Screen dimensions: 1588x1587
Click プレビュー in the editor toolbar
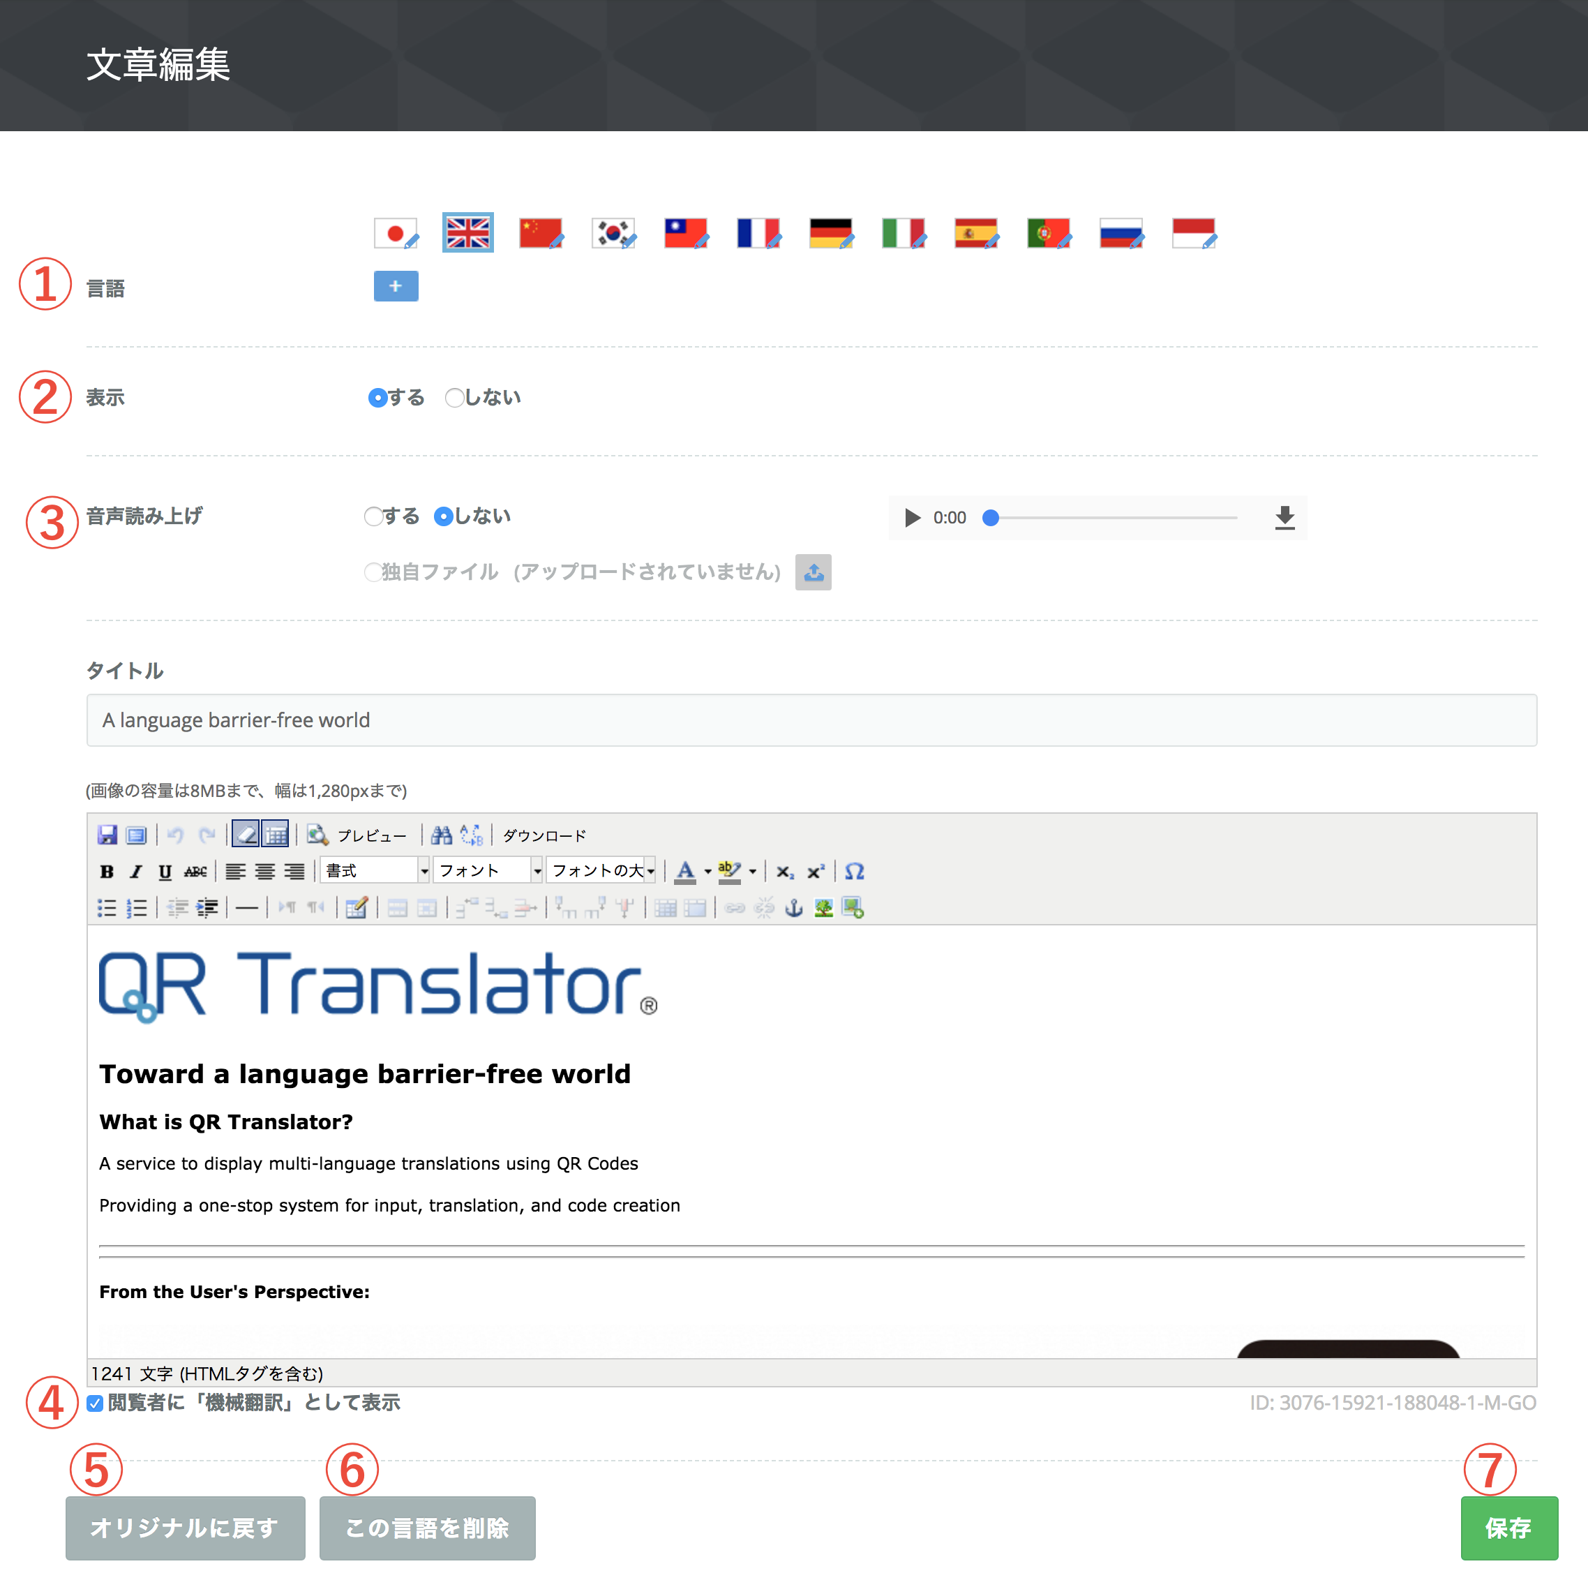[x=357, y=835]
